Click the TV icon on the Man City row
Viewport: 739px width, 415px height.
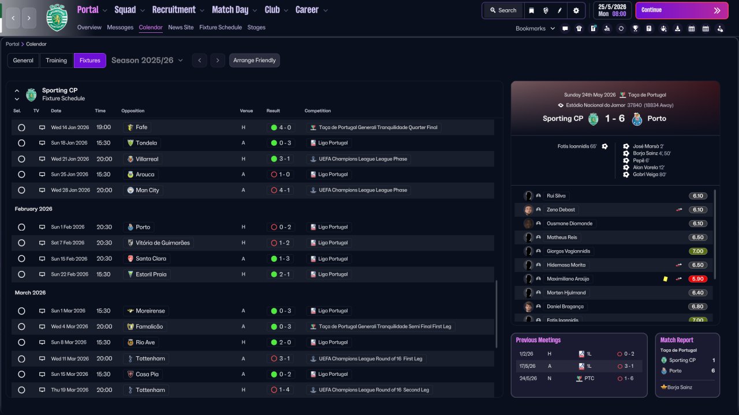point(42,190)
